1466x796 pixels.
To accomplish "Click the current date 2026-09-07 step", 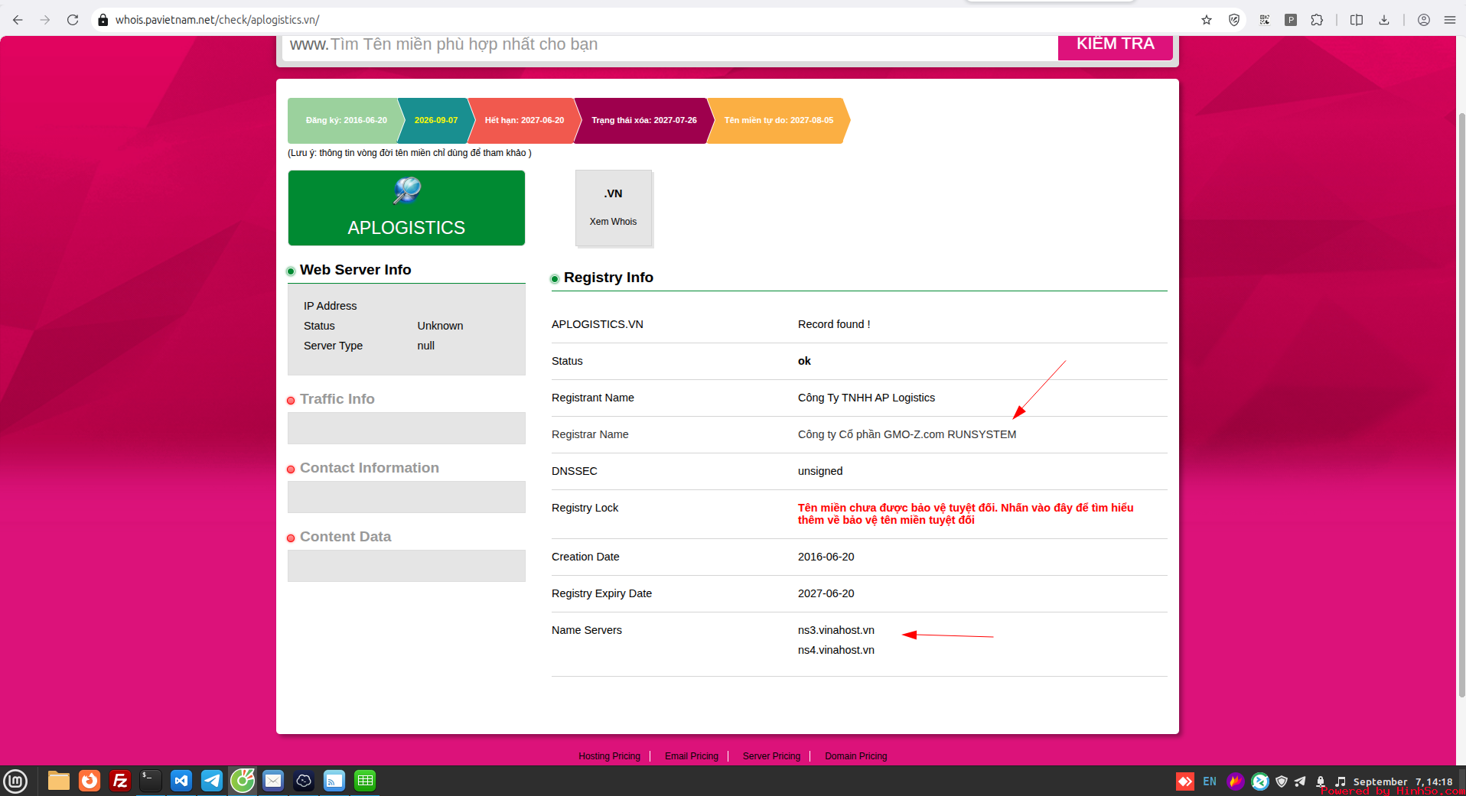I will [x=436, y=120].
